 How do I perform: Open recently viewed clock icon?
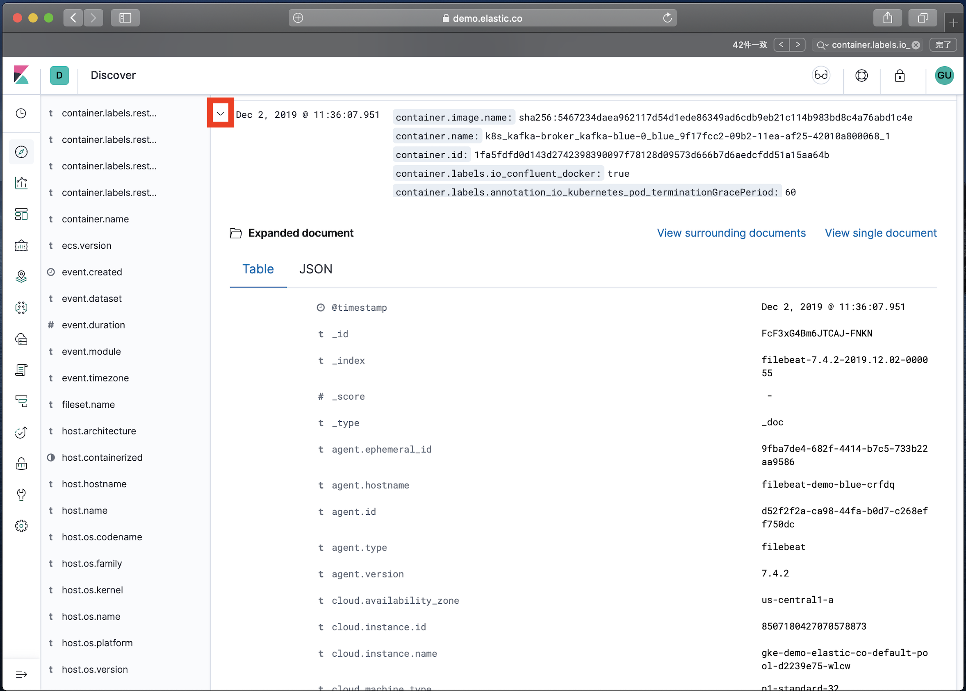click(x=21, y=113)
